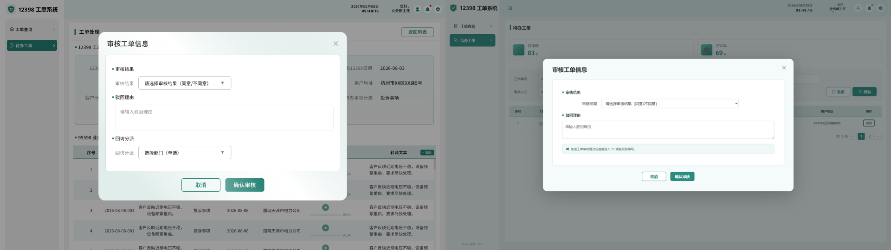Viewport: 891px width, 250px height.
Task: Open notification bell in right window header
Action: click(x=869, y=8)
